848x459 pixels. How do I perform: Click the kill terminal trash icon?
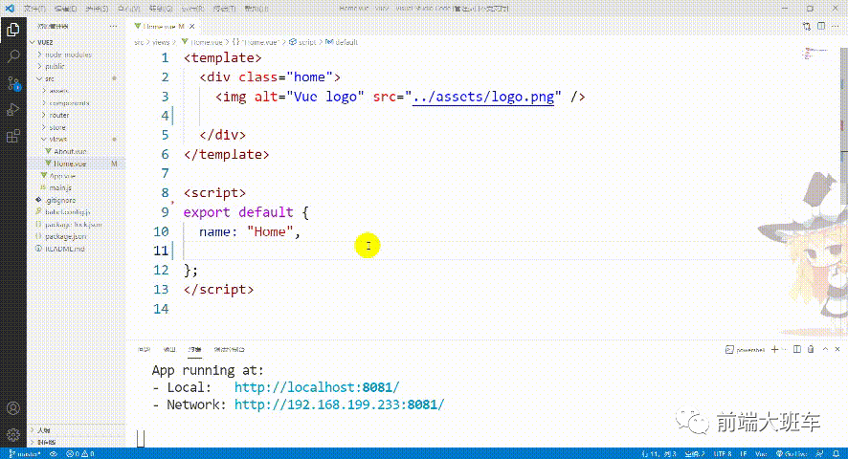(x=811, y=349)
